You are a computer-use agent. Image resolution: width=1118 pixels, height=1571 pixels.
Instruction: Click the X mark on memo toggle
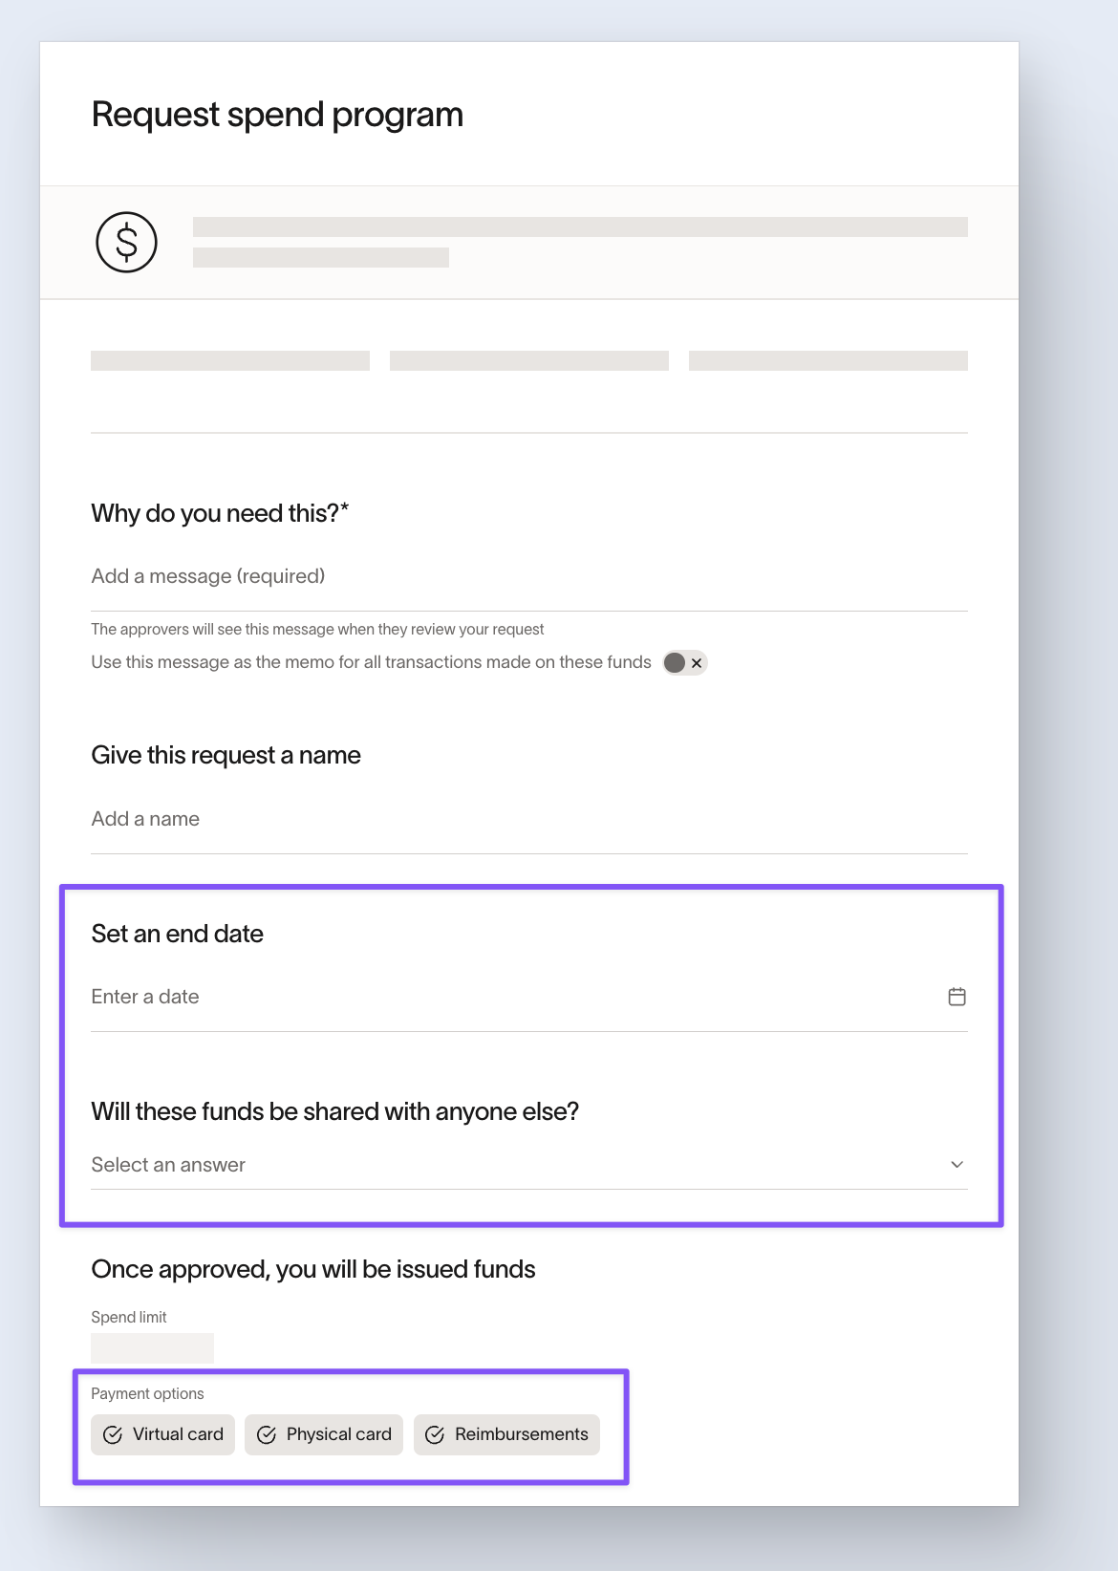pyautogui.click(x=697, y=663)
